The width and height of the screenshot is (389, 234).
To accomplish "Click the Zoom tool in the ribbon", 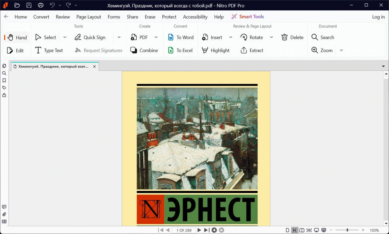I will (x=322, y=50).
